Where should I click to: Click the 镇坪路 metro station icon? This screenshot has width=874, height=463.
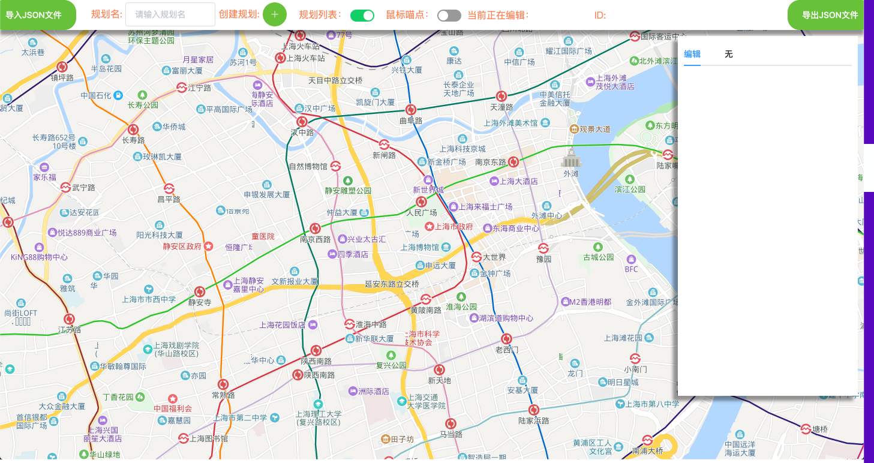point(62,67)
